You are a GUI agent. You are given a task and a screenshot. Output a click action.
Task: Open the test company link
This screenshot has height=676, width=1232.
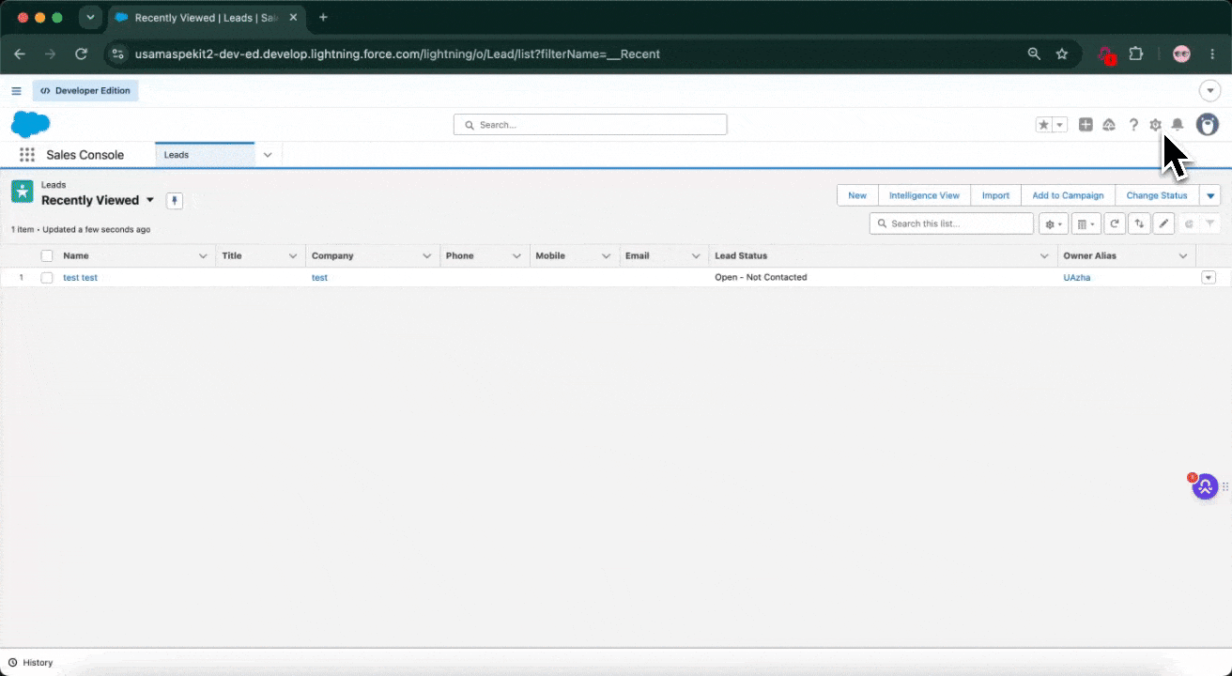[x=319, y=278]
